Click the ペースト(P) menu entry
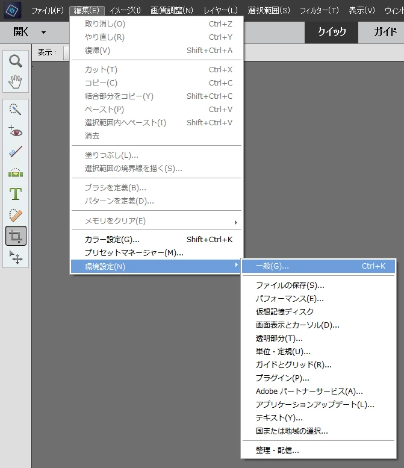 pos(157,109)
